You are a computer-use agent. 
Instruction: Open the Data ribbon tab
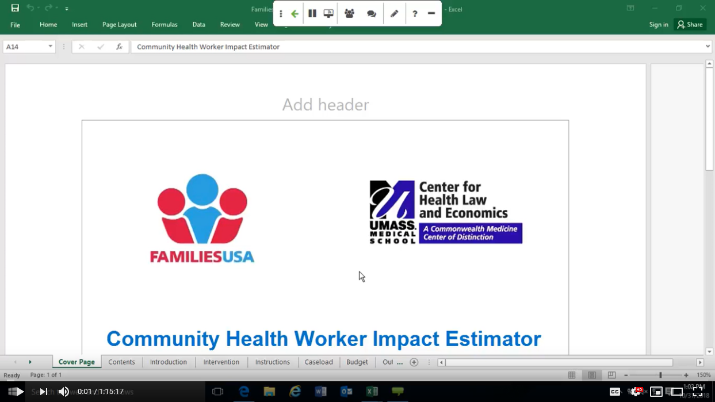click(x=199, y=25)
